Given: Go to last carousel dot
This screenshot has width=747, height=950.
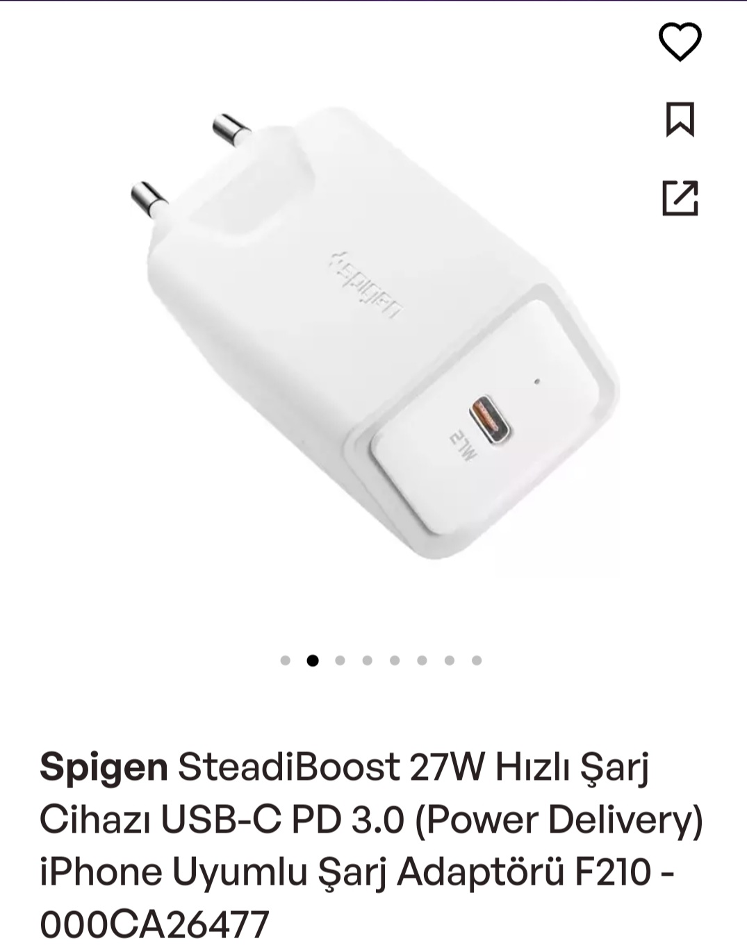Looking at the screenshot, I should (477, 660).
